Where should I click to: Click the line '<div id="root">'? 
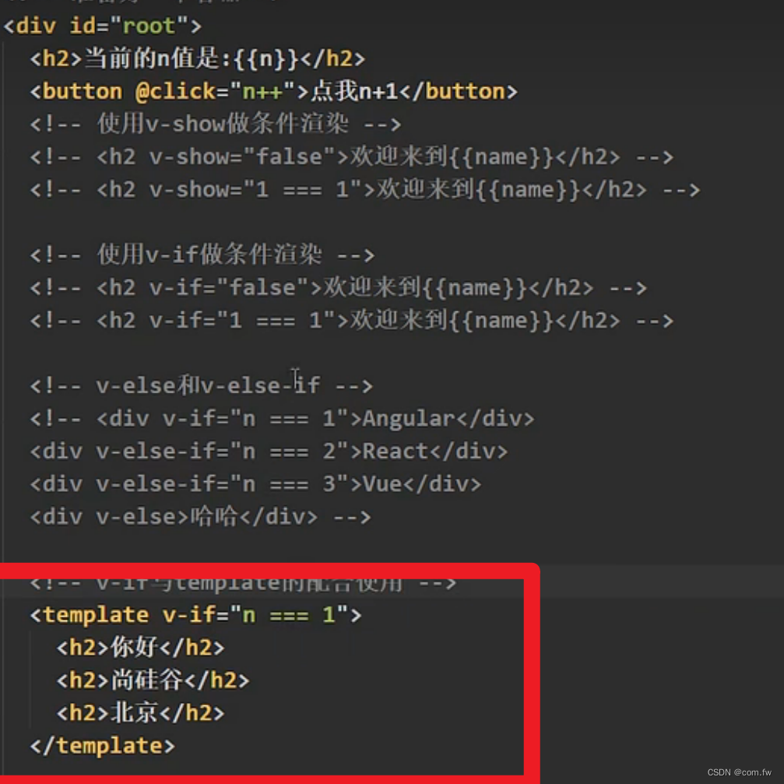(102, 26)
